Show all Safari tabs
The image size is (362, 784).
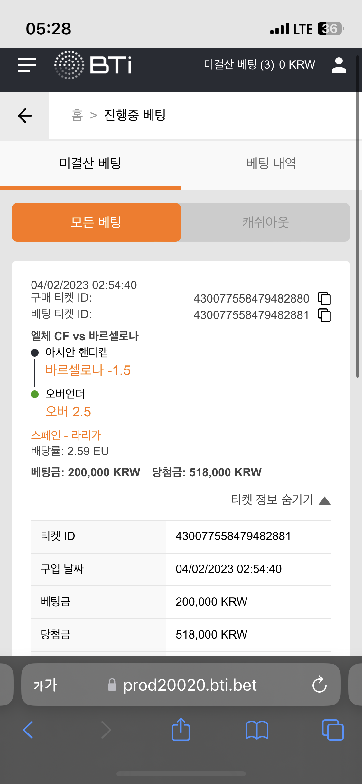pos(333,730)
